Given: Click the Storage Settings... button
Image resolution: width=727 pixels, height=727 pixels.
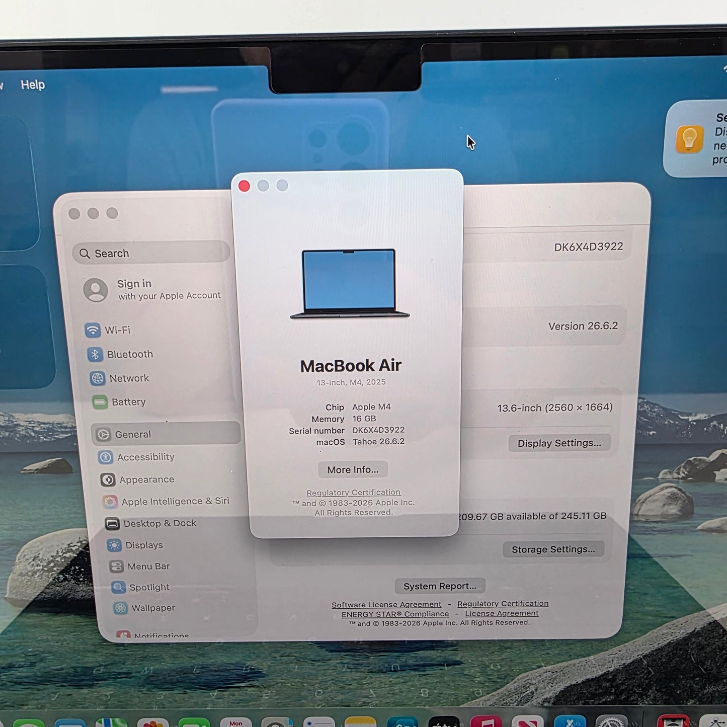Looking at the screenshot, I should tap(553, 549).
